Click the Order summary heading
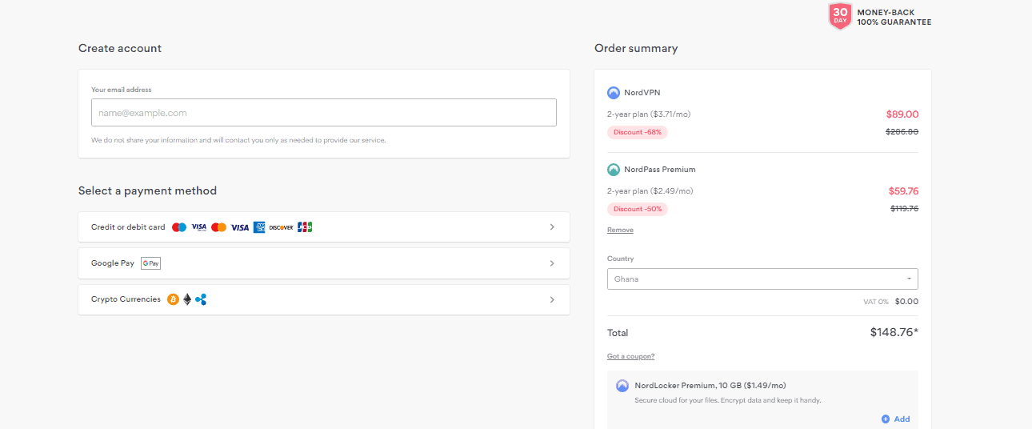The image size is (1032, 429). point(636,49)
